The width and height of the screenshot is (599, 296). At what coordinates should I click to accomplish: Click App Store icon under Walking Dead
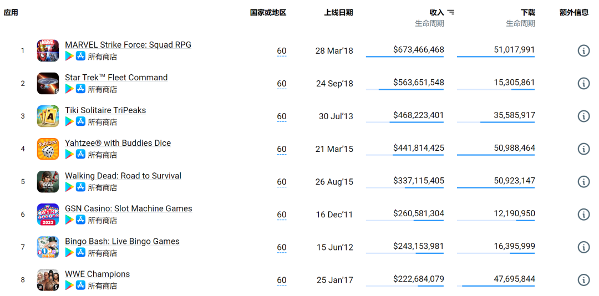80,187
